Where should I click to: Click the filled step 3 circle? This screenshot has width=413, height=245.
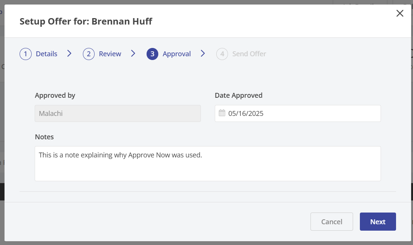(152, 54)
